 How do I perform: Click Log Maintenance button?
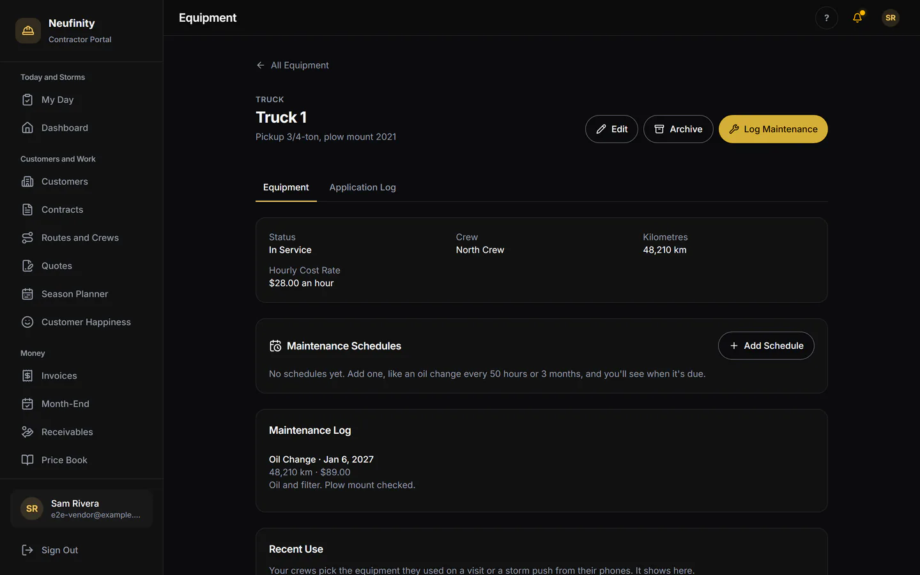[x=773, y=129]
